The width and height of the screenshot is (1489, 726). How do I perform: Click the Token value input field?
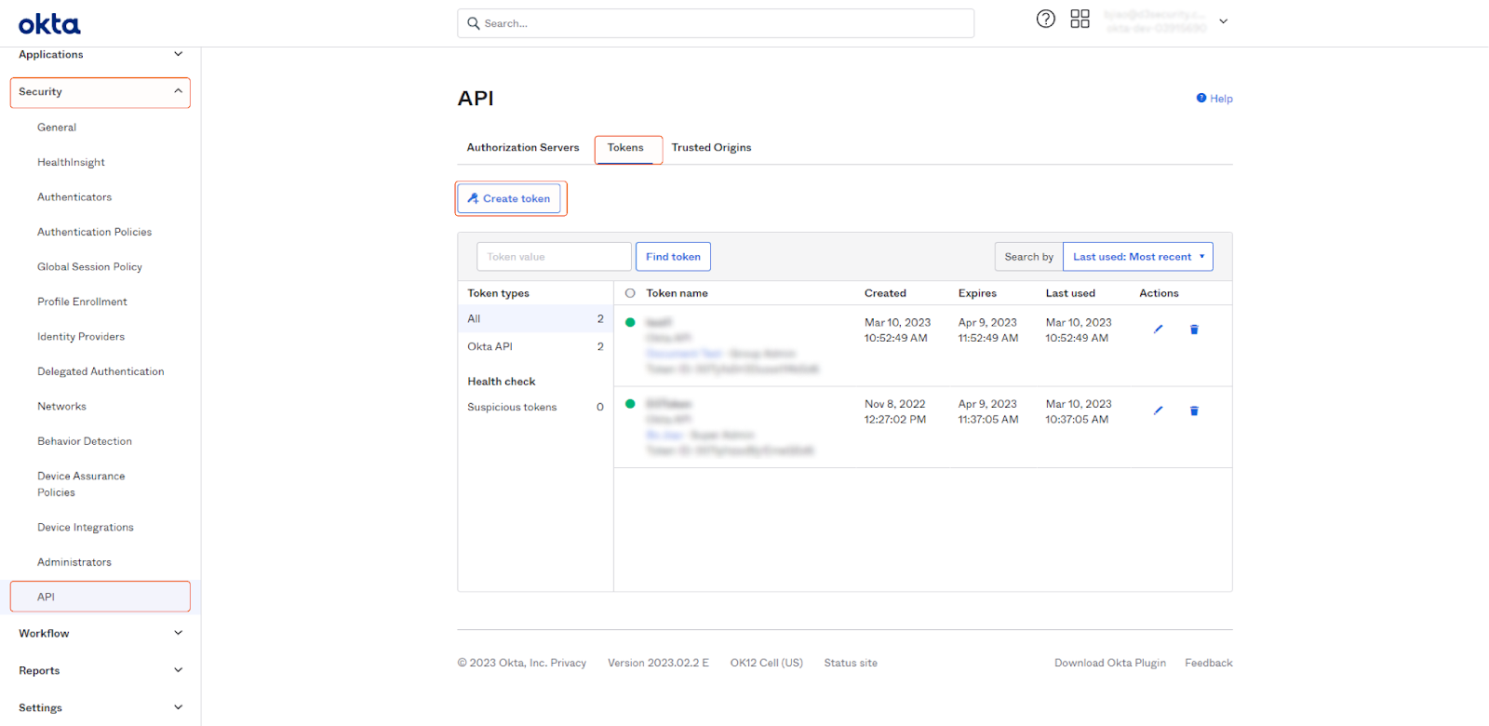point(554,257)
